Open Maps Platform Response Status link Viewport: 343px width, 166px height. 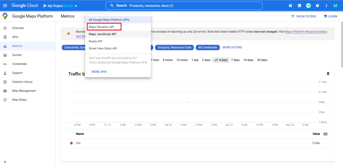tap(306, 32)
